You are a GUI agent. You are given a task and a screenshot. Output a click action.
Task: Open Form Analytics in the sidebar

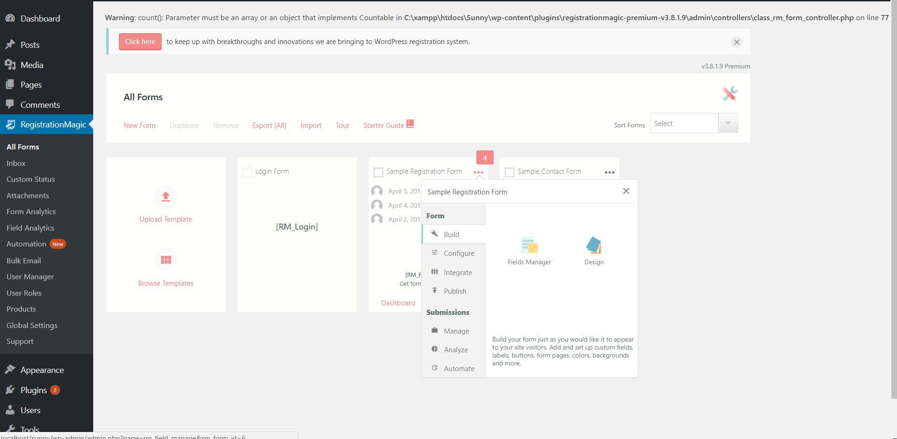31,212
